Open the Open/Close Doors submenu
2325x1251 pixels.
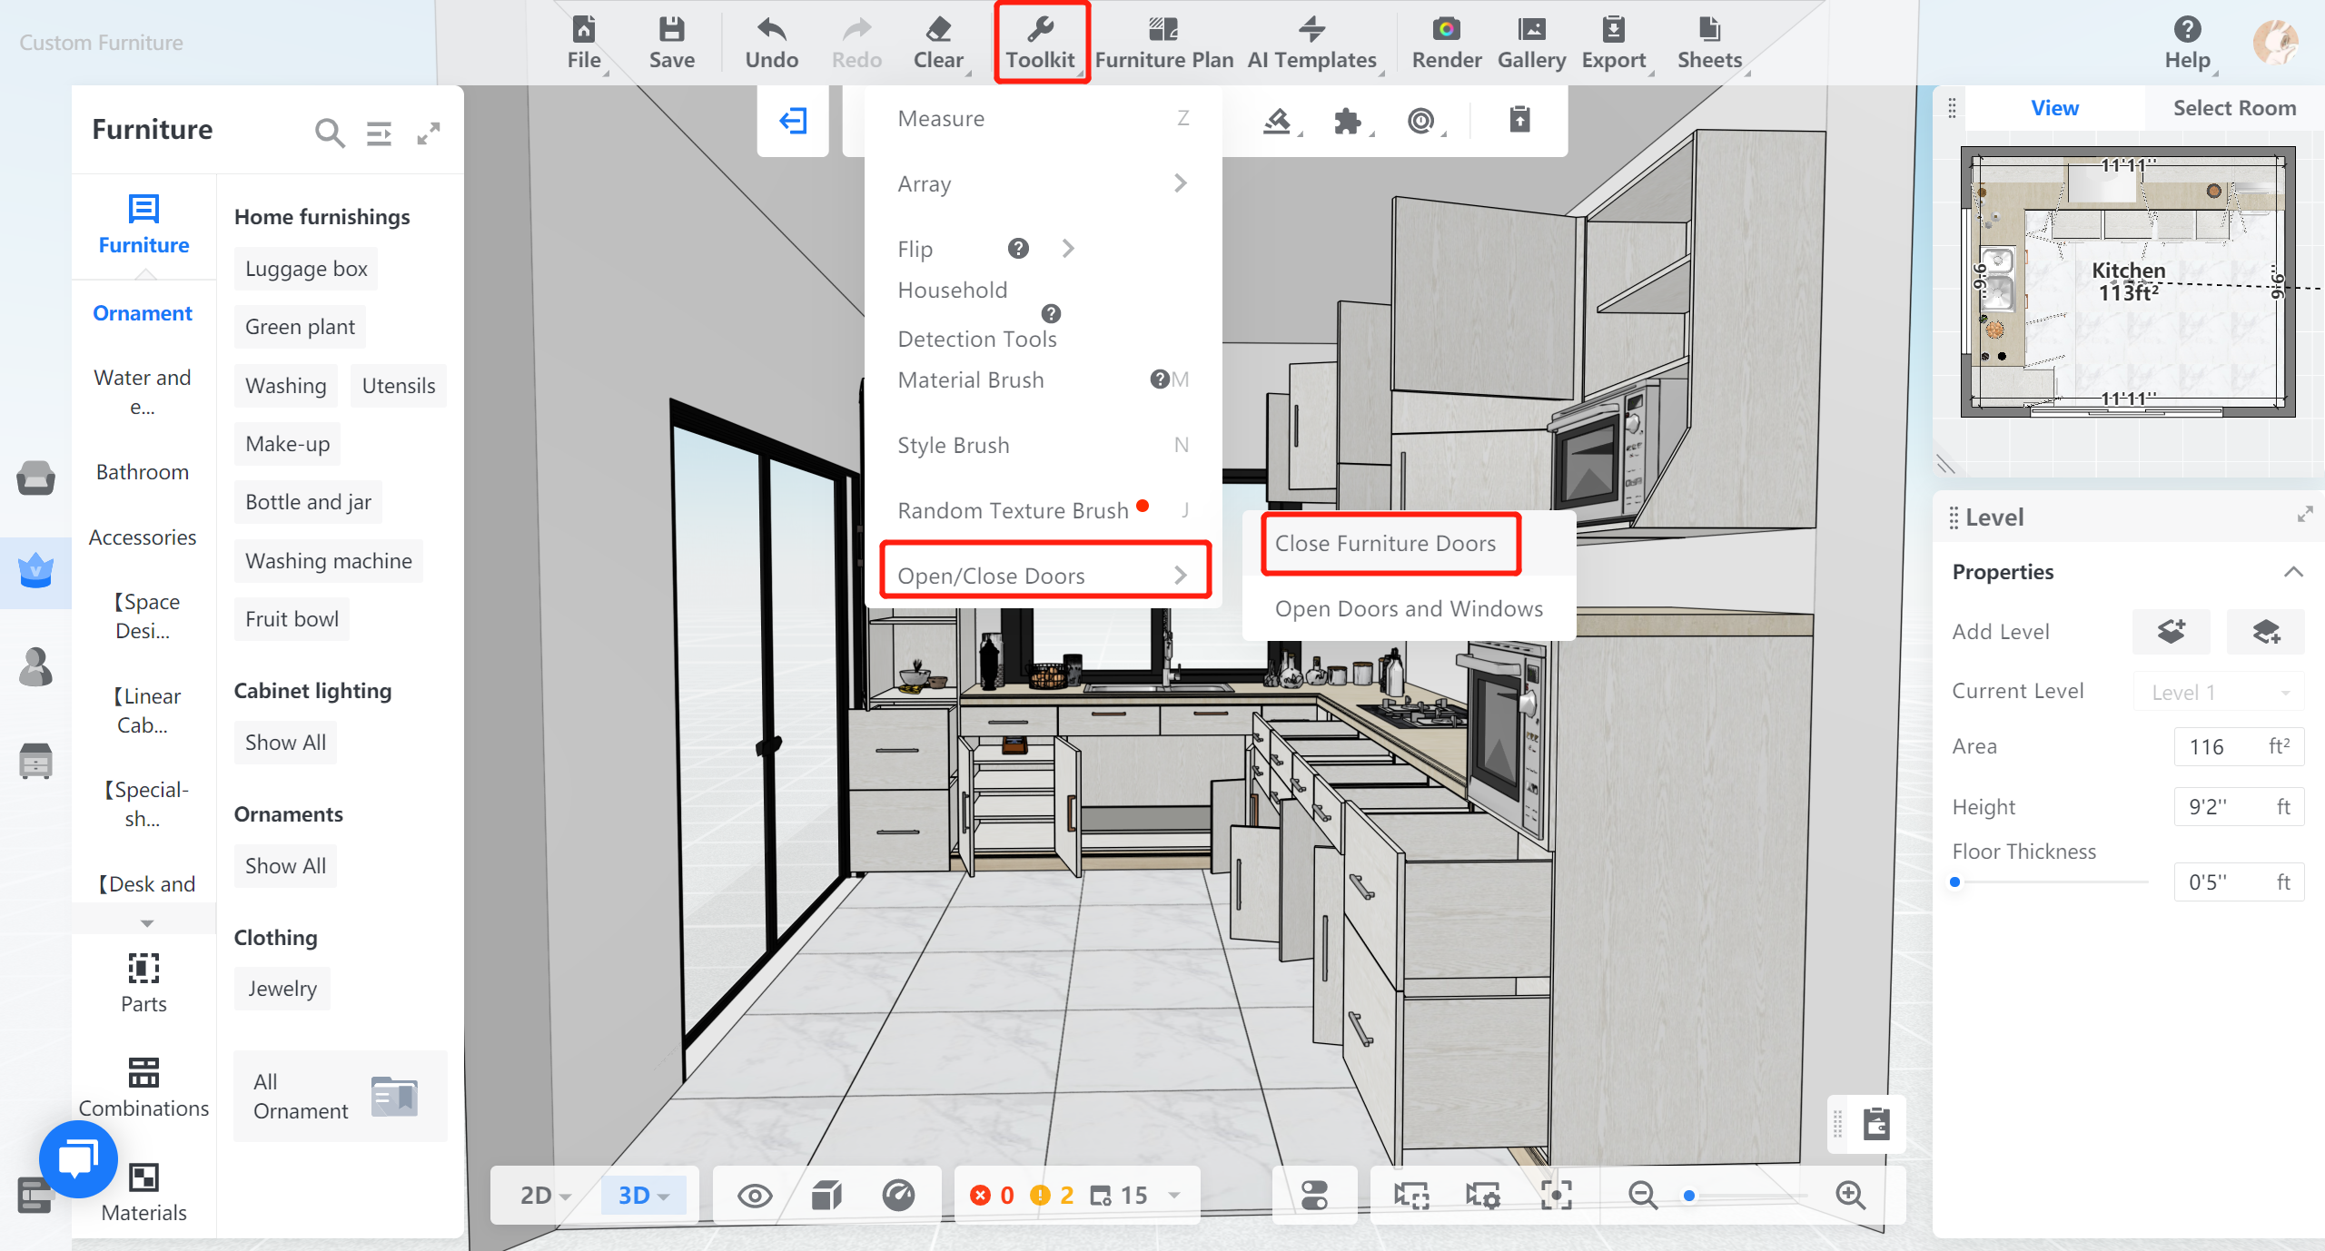pos(1044,576)
